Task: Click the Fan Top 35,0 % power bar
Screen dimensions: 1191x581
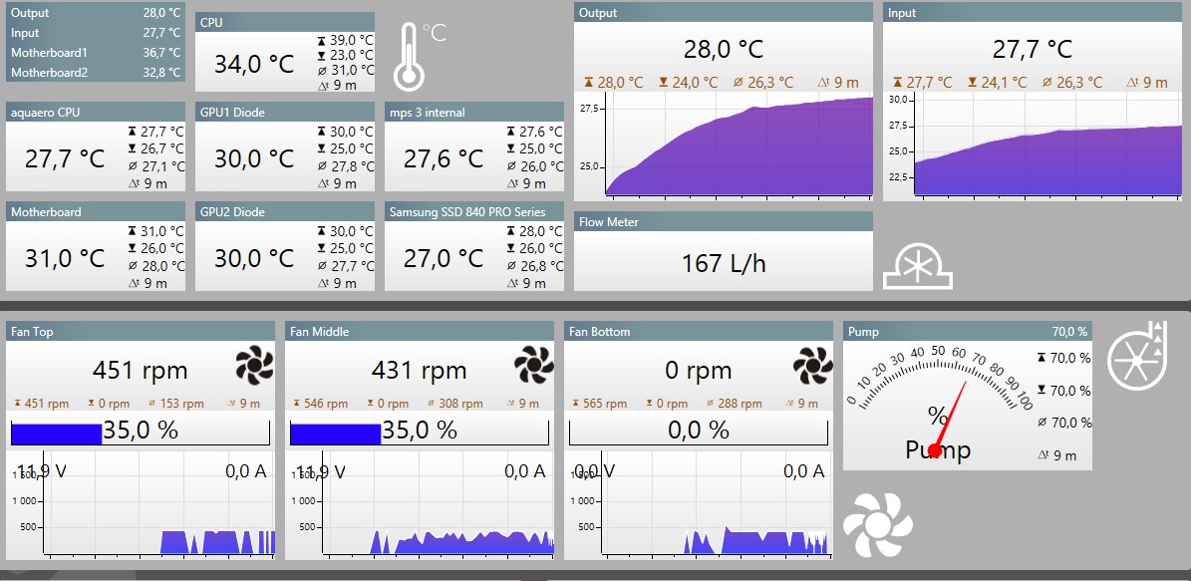Action: click(x=141, y=432)
